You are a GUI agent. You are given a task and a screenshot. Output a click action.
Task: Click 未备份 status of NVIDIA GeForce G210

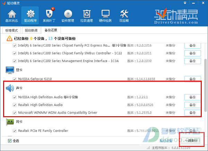pyautogui.click(x=171, y=79)
